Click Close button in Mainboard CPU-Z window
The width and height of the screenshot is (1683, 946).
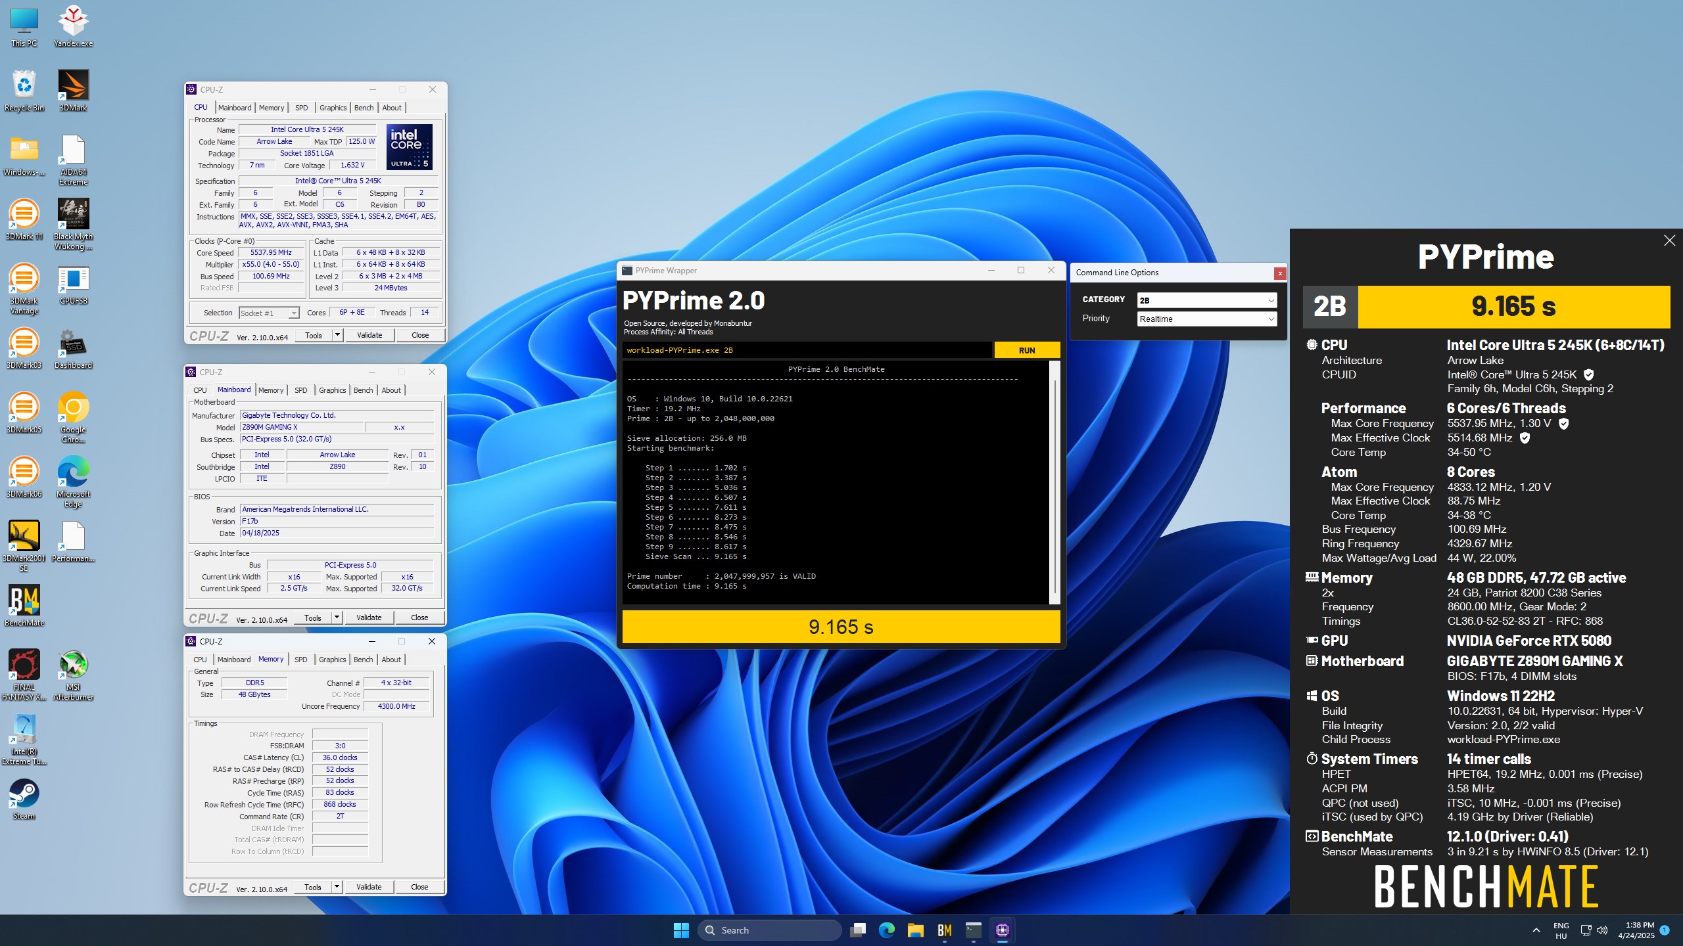[x=419, y=618]
